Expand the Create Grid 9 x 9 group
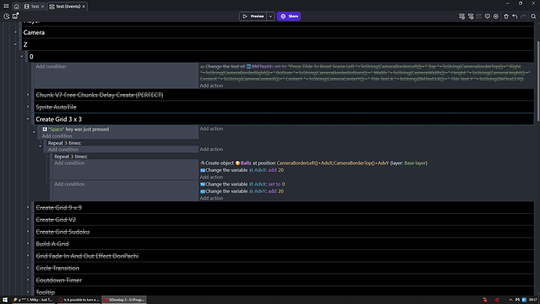Screen dimensions: 540x304 click(28, 207)
